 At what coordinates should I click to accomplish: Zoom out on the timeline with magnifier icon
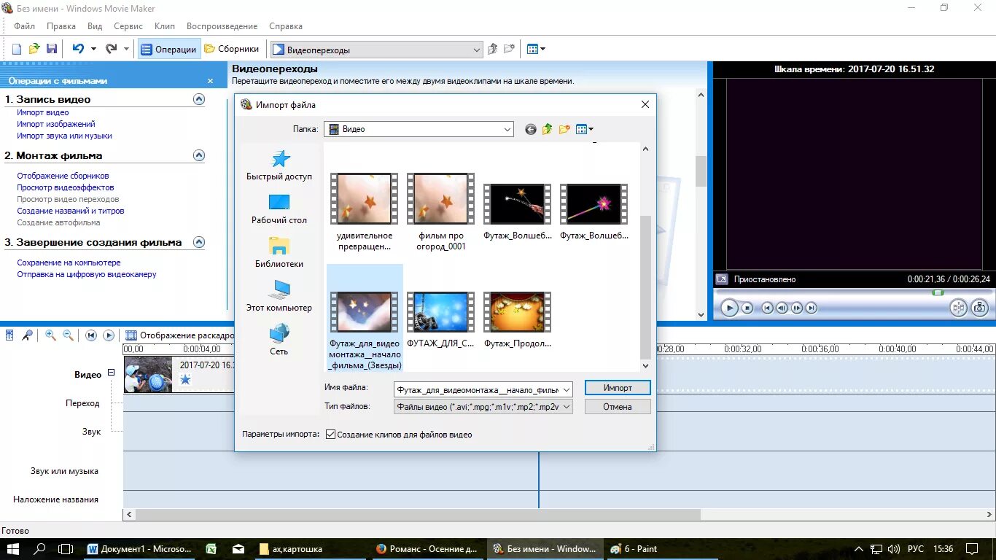coord(68,335)
